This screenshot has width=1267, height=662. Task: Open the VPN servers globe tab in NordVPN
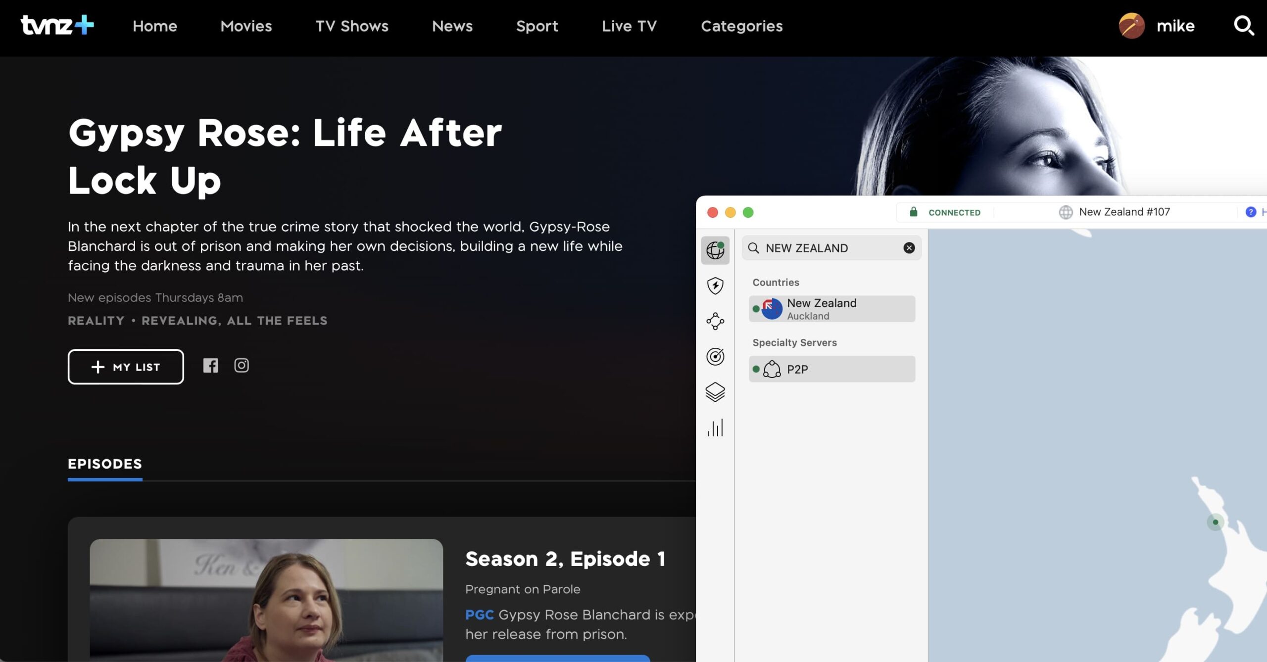point(715,250)
